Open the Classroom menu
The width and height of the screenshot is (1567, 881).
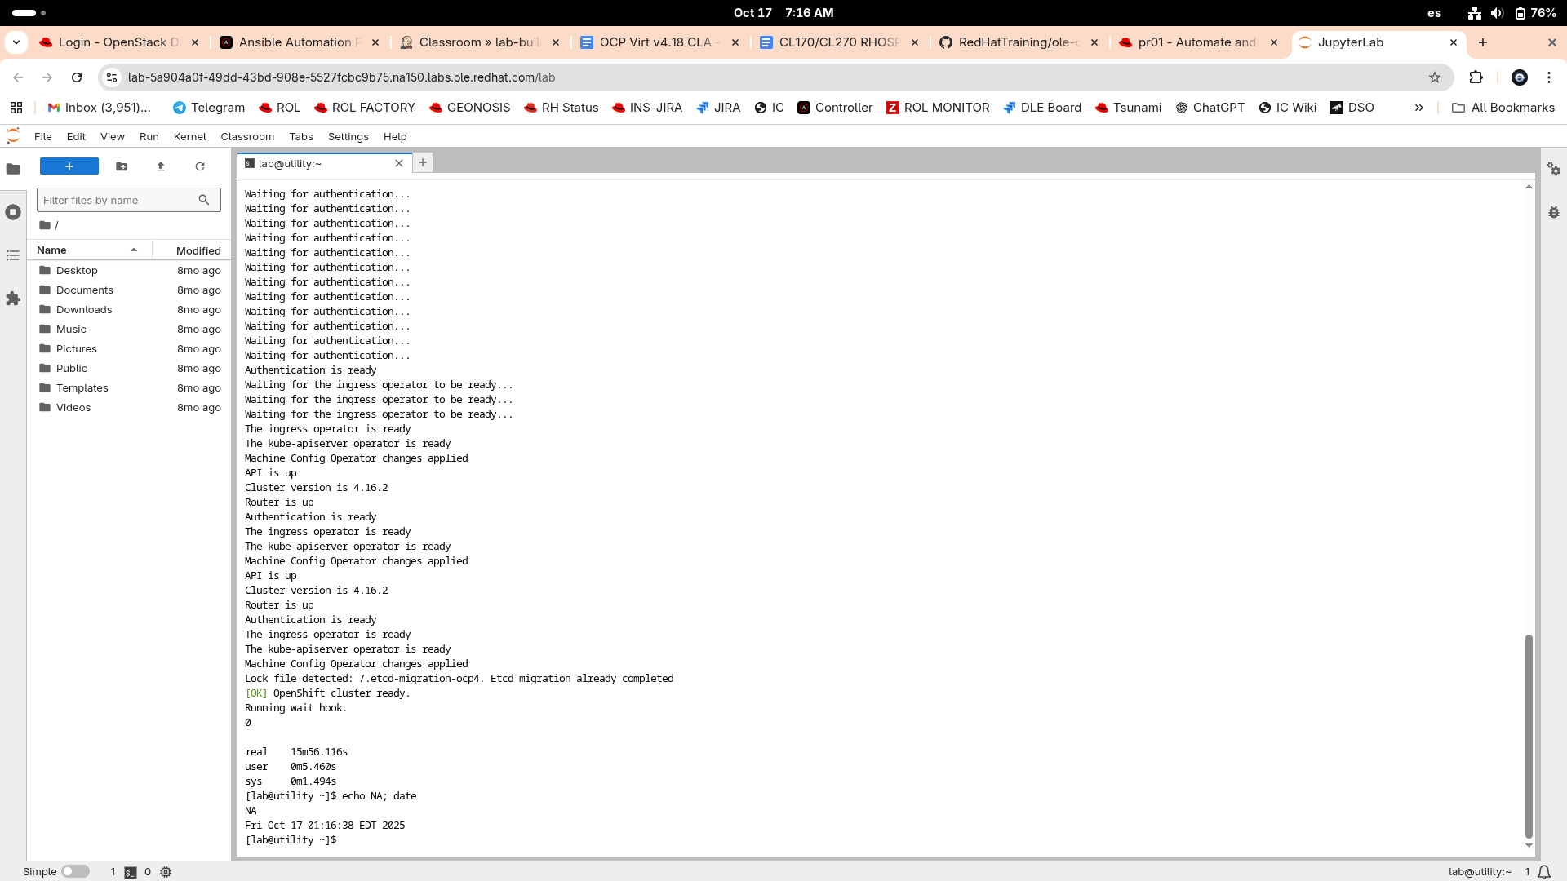click(247, 137)
